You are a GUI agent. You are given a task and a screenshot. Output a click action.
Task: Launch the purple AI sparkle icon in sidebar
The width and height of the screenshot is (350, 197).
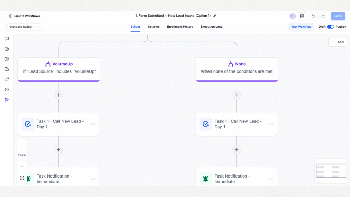click(6, 100)
